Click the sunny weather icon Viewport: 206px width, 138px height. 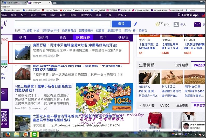click(x=157, y=24)
